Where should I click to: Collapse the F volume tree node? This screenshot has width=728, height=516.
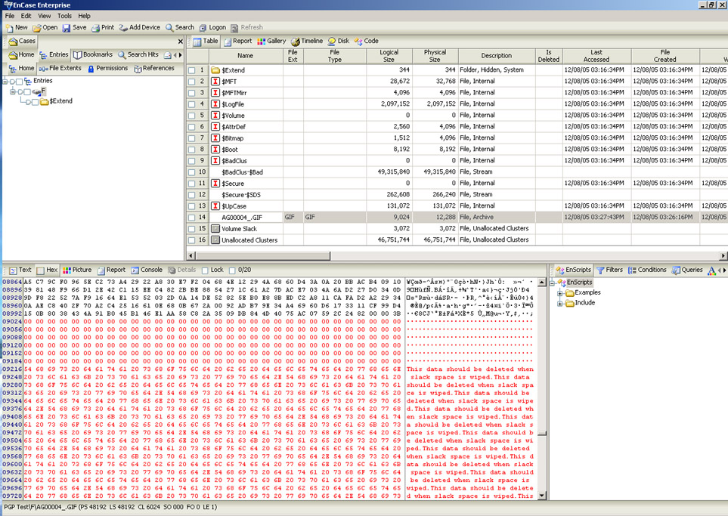click(13, 91)
